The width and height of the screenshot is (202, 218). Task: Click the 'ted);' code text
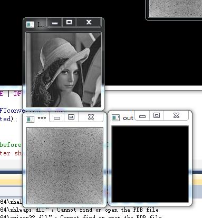tap(8, 119)
